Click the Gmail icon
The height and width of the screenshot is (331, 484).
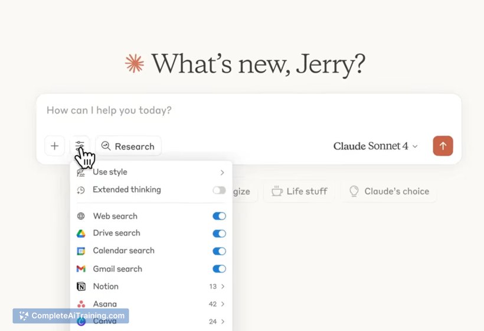click(81, 269)
